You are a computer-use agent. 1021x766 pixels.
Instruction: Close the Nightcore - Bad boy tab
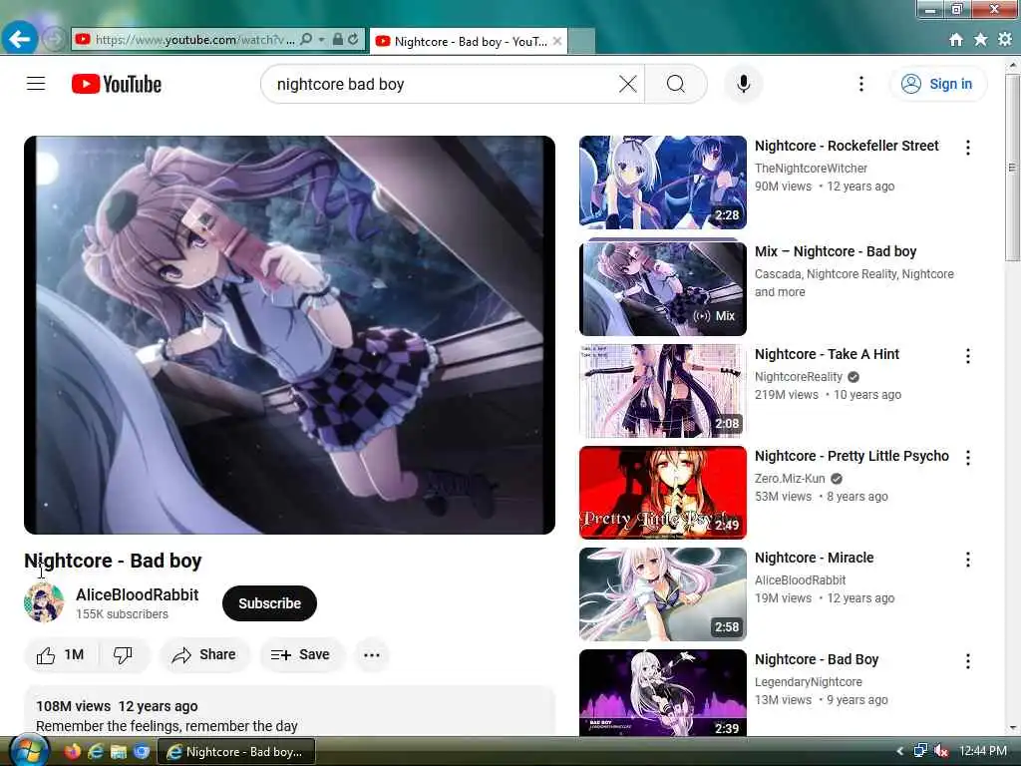point(557,41)
